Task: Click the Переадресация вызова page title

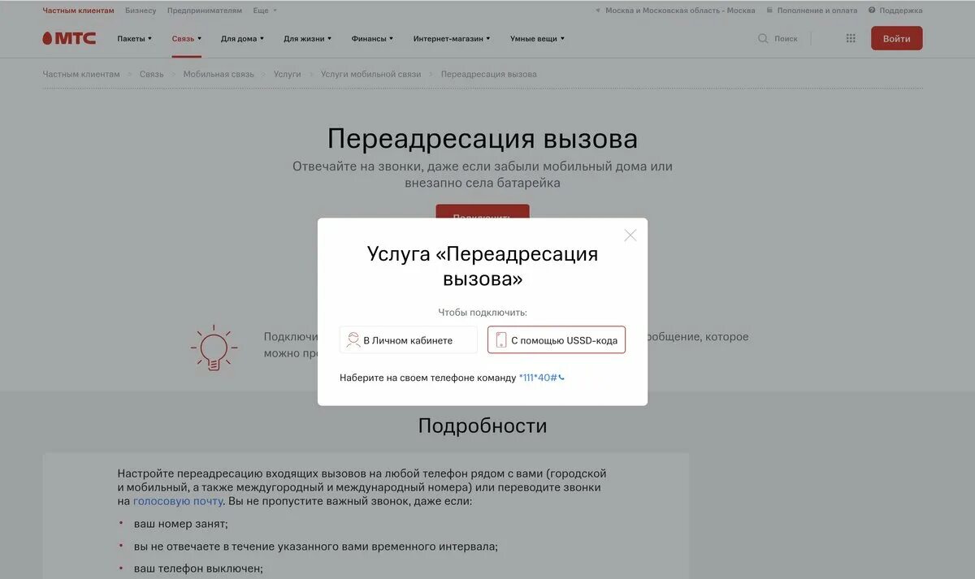Action: click(x=483, y=139)
